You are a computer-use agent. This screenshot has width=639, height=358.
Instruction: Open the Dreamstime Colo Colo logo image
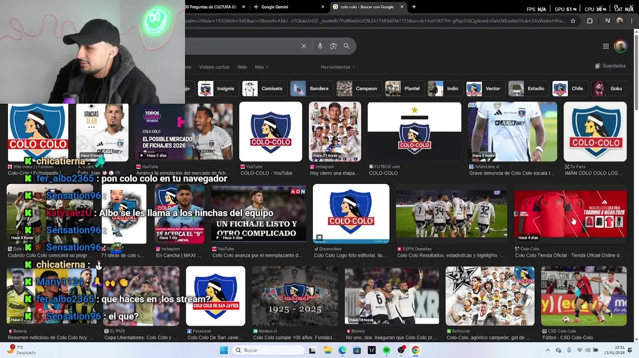[351, 214]
